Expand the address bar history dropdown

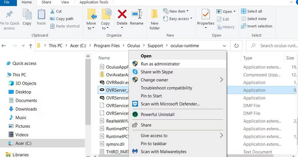225,46
